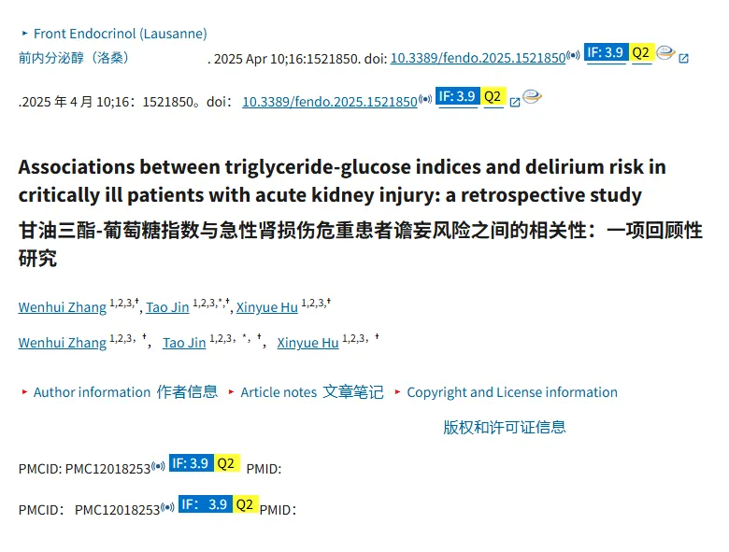This screenshot has width=729, height=552.
Task: Click the disc icon after the second Q2 badge
Action: (532, 96)
